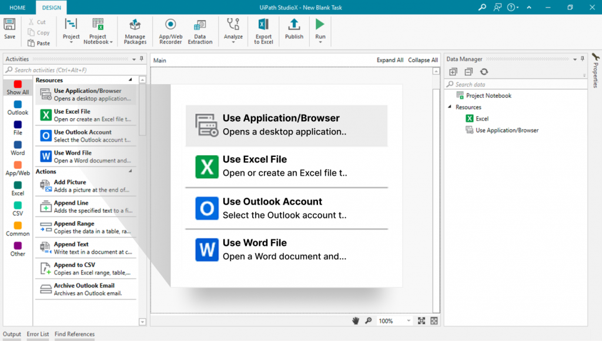Cut the selection using the Cut icon
Viewport: 602px width, 341px height.
coord(31,22)
